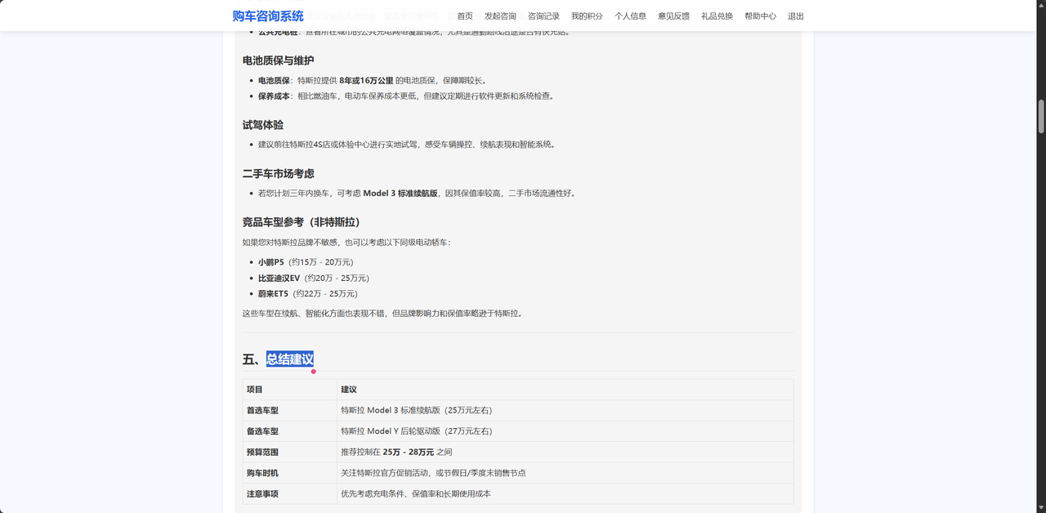Click the 比亚迪汉EV list item

click(x=314, y=278)
